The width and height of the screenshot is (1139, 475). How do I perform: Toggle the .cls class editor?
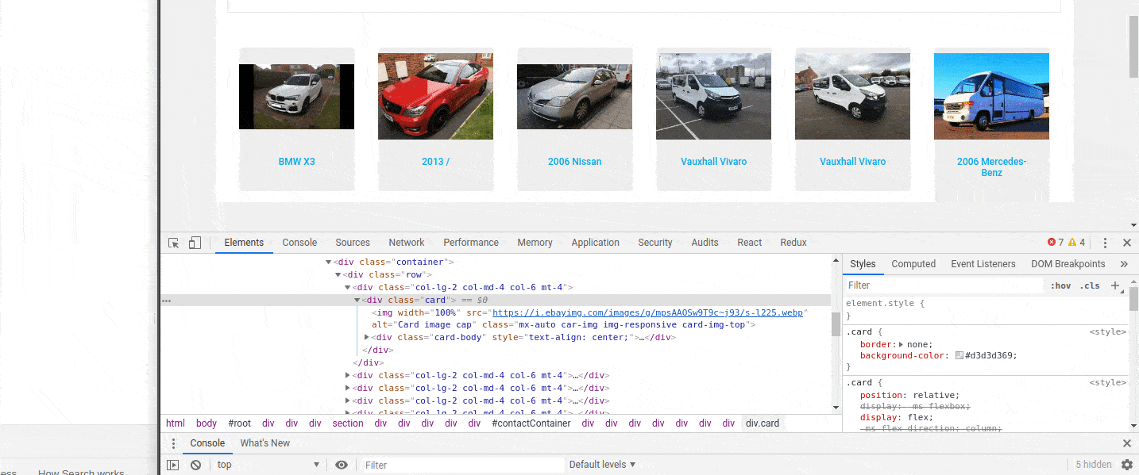click(1090, 285)
